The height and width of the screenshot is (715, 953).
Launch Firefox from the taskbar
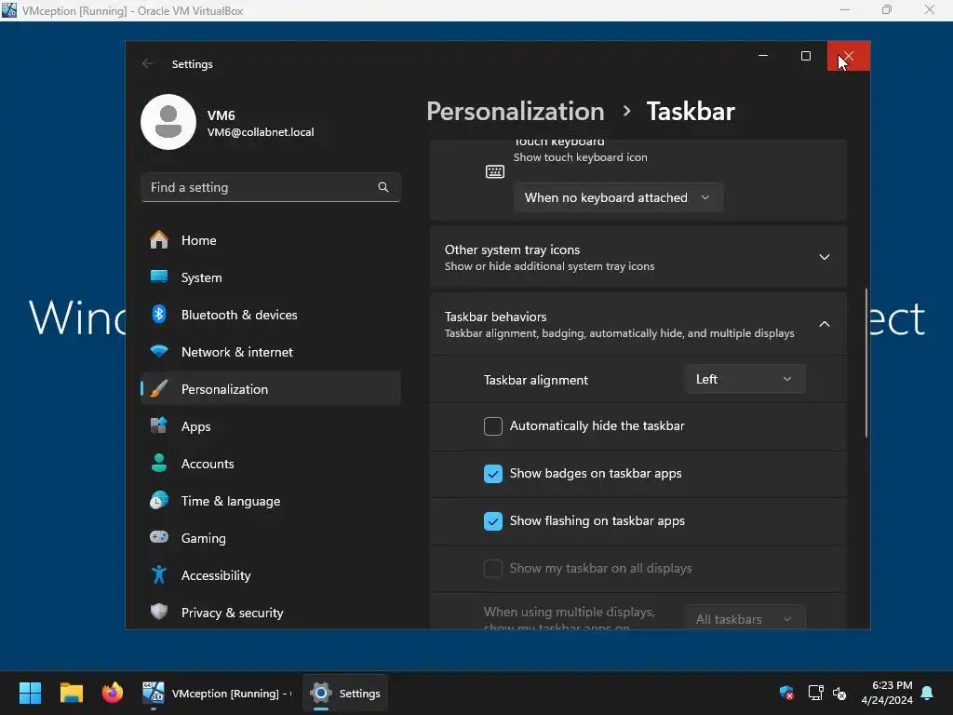113,693
